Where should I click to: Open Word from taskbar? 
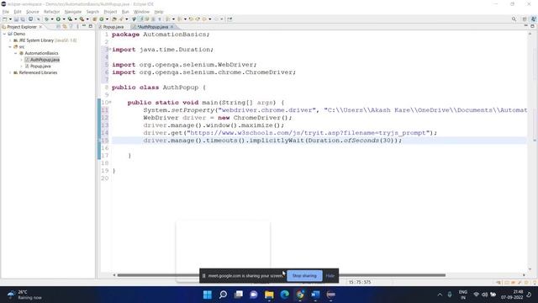316,295
